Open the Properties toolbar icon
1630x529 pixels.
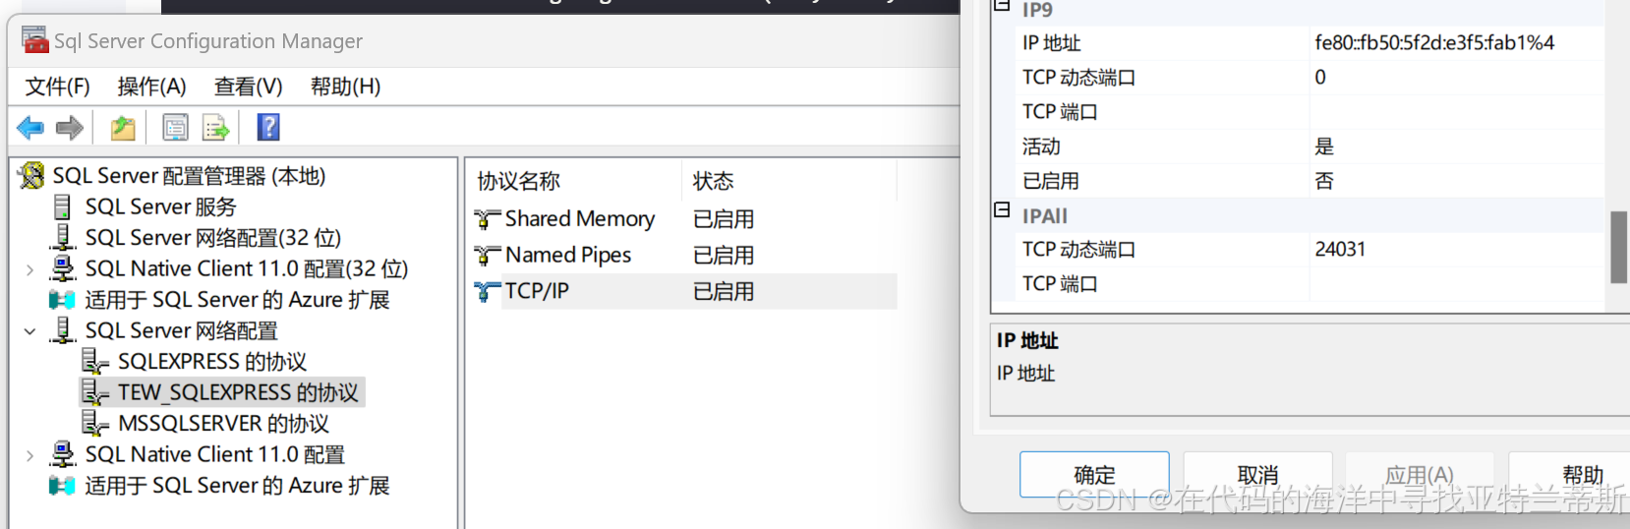175,127
